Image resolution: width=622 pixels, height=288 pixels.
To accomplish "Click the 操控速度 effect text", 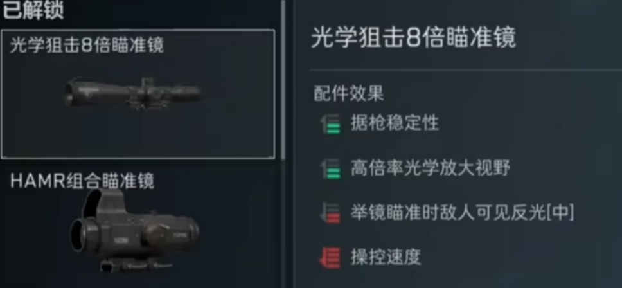I will 386,258.
